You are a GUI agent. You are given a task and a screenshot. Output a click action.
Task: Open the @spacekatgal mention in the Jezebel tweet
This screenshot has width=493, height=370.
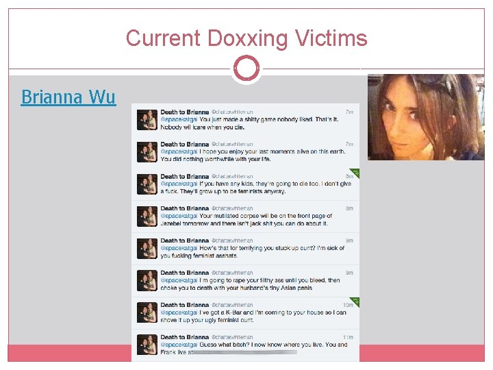(x=179, y=216)
